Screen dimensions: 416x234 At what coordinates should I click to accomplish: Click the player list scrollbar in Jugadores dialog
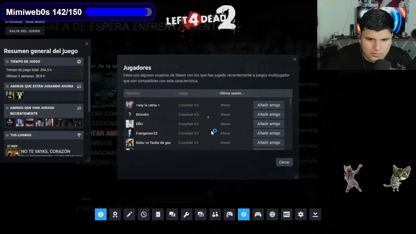coord(291,101)
